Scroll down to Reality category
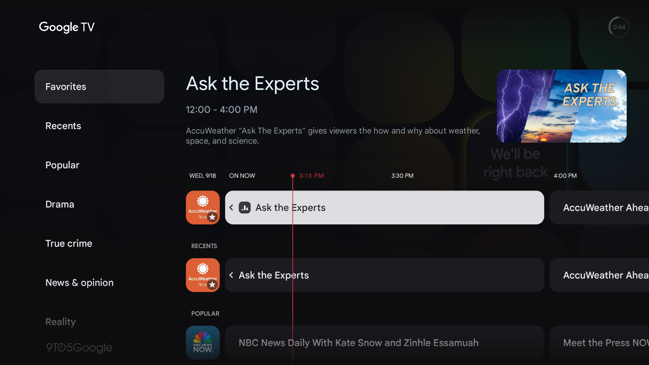This screenshot has height=365, width=649. pos(61,321)
